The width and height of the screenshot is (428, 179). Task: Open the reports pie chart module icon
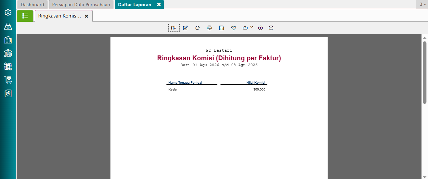8,93
